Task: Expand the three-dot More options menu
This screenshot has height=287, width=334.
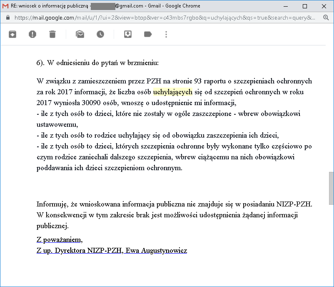Action: tap(166, 34)
